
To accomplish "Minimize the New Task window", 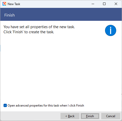I will [93, 4].
